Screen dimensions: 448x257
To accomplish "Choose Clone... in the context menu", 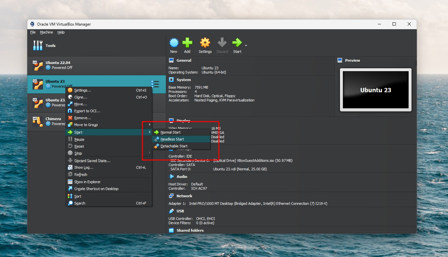I will [x=109, y=97].
